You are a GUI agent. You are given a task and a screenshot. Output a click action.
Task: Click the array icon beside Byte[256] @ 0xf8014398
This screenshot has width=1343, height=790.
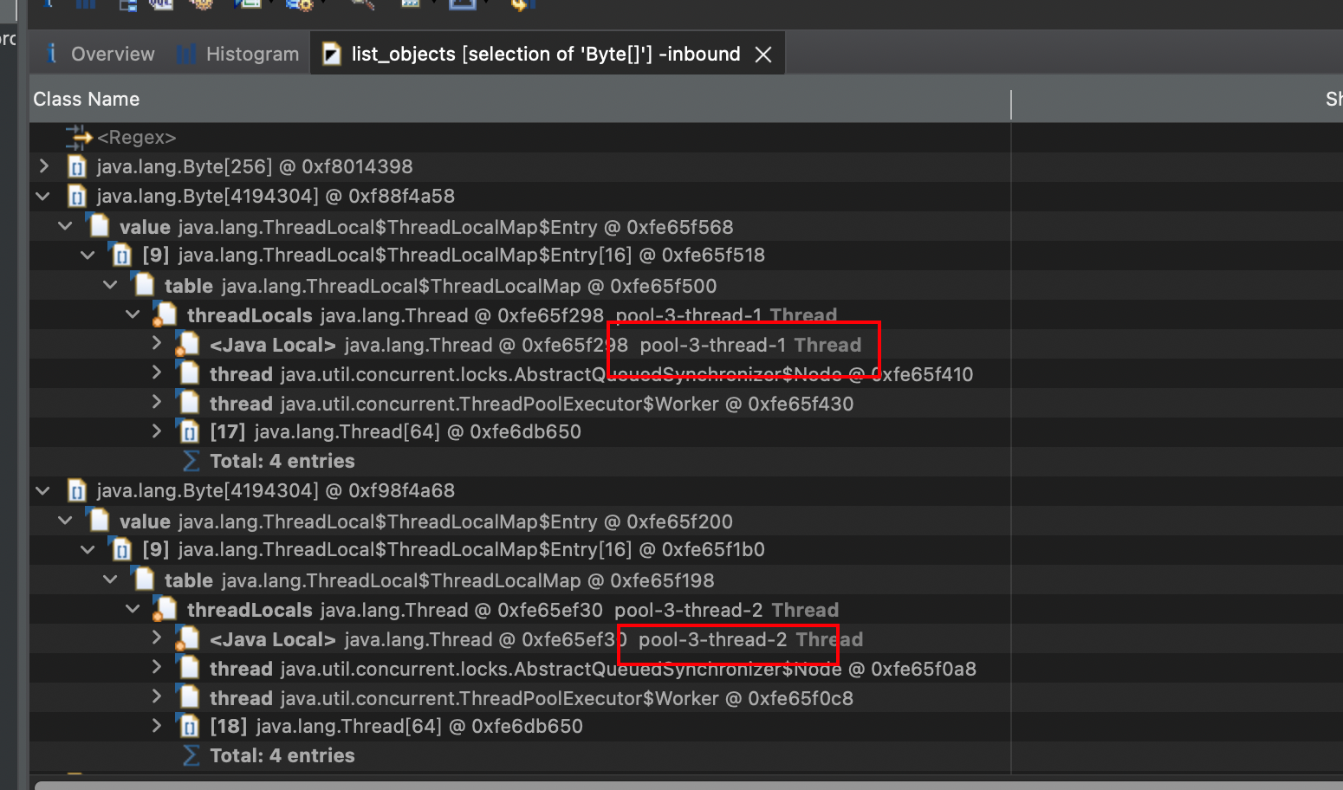[77, 167]
